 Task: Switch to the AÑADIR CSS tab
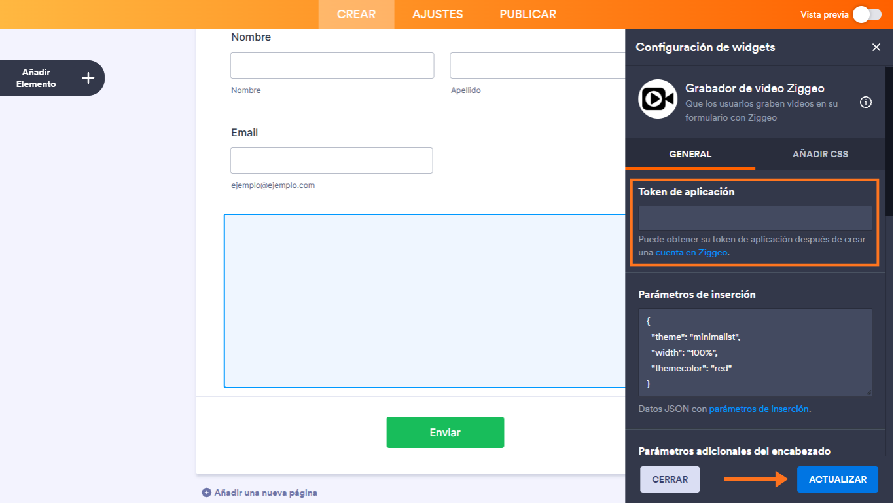tap(820, 154)
